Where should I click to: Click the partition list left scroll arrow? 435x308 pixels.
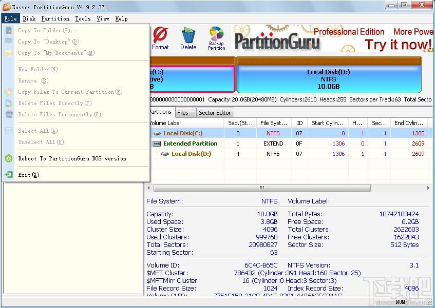[148, 188]
